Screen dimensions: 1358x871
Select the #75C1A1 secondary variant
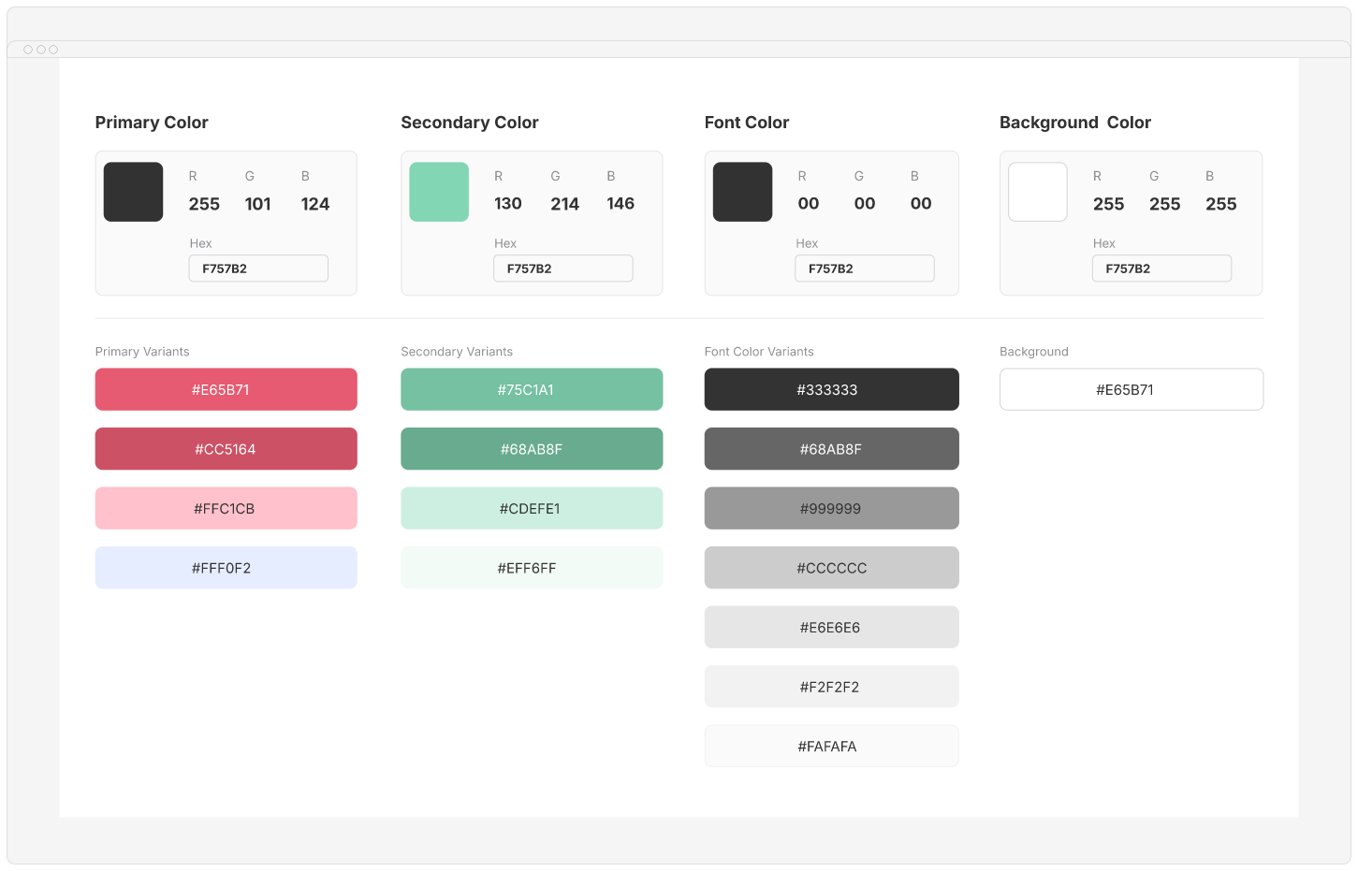click(532, 389)
